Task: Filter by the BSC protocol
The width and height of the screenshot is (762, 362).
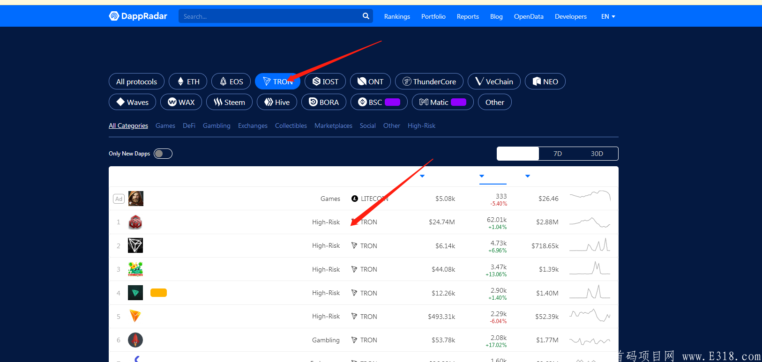Action: point(379,102)
